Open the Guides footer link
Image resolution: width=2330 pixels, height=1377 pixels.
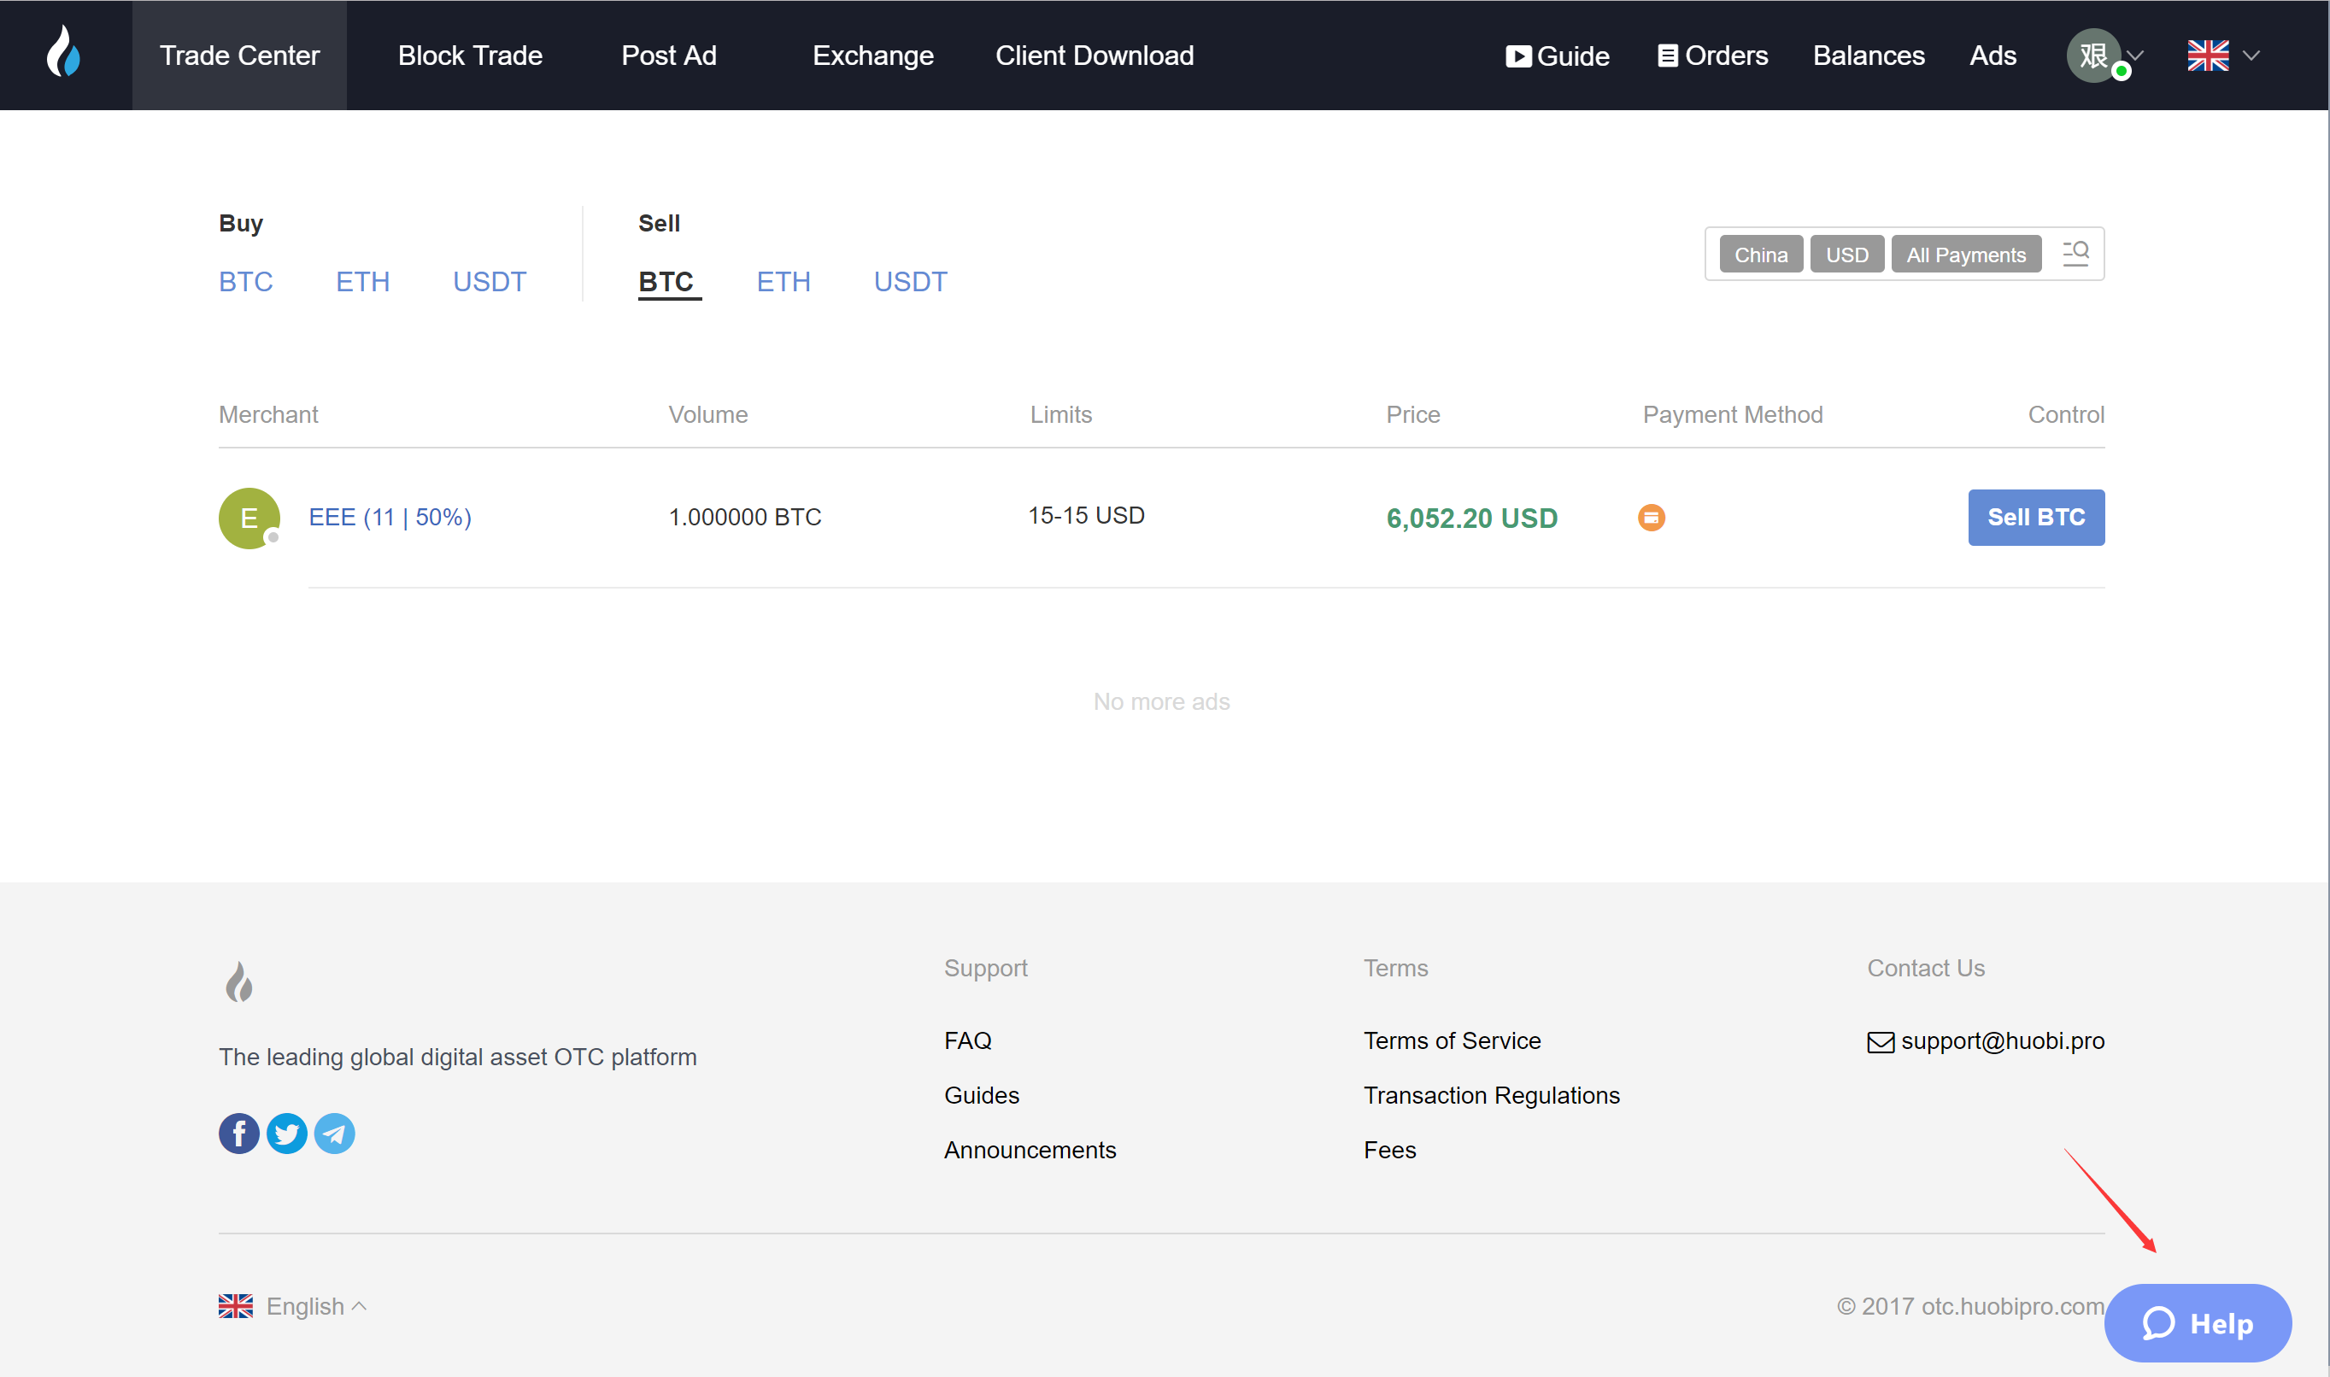pos(981,1095)
